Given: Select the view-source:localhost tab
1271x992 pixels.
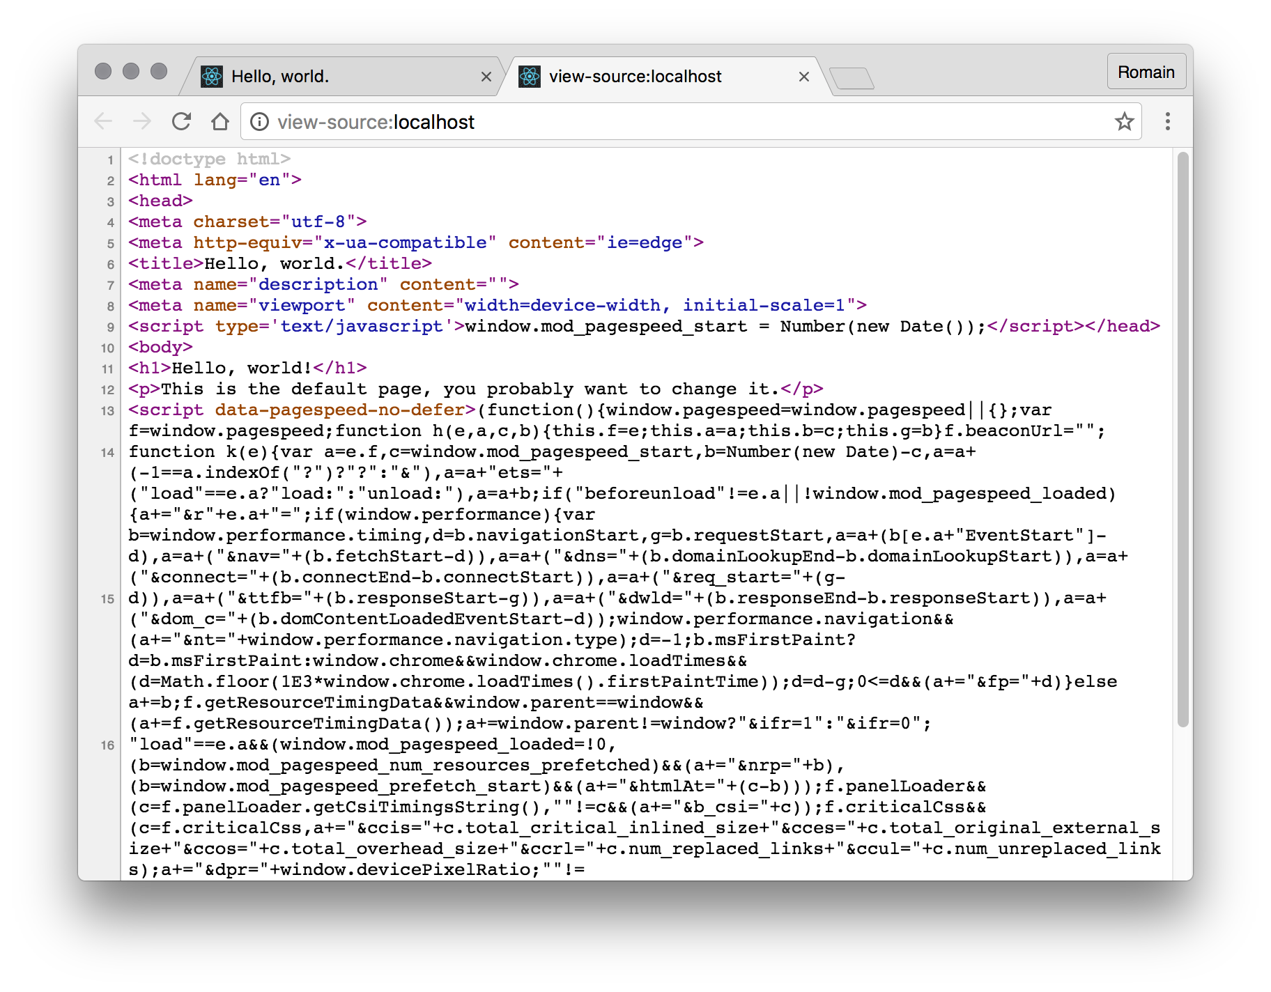Looking at the screenshot, I should point(634,76).
